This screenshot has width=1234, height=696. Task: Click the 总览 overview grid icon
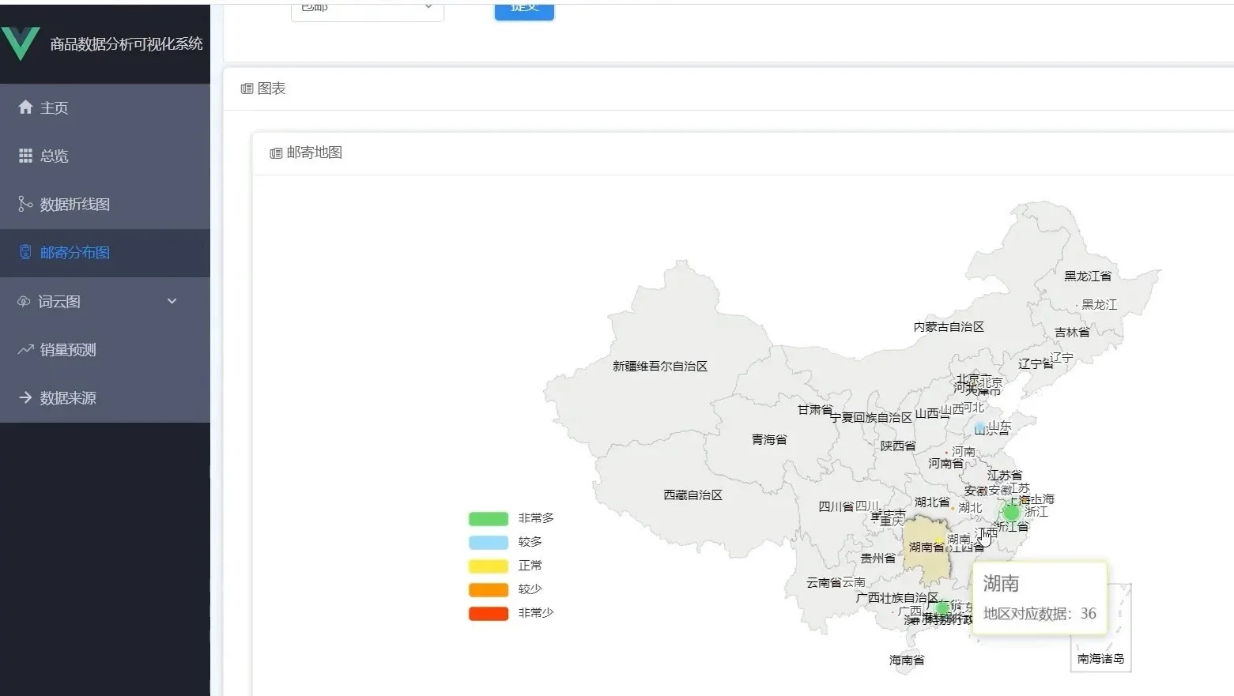[24, 156]
